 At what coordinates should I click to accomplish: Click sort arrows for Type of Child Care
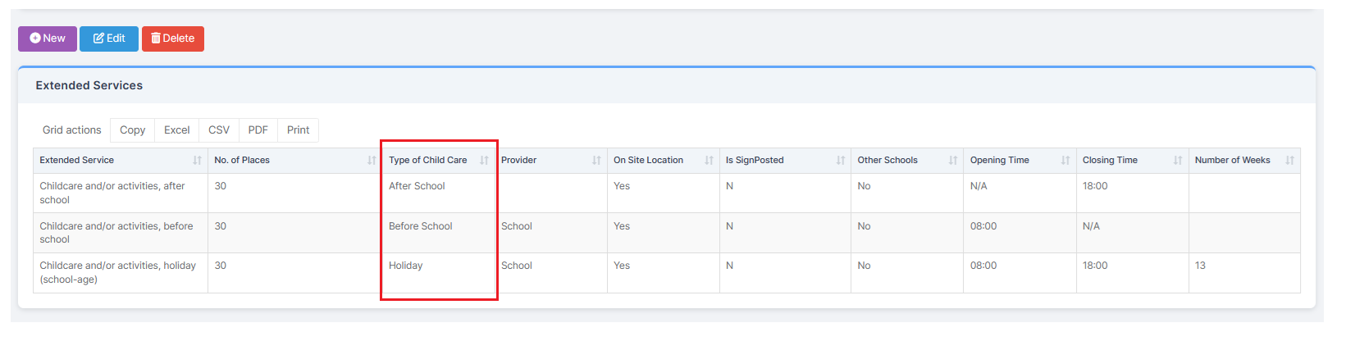click(484, 161)
